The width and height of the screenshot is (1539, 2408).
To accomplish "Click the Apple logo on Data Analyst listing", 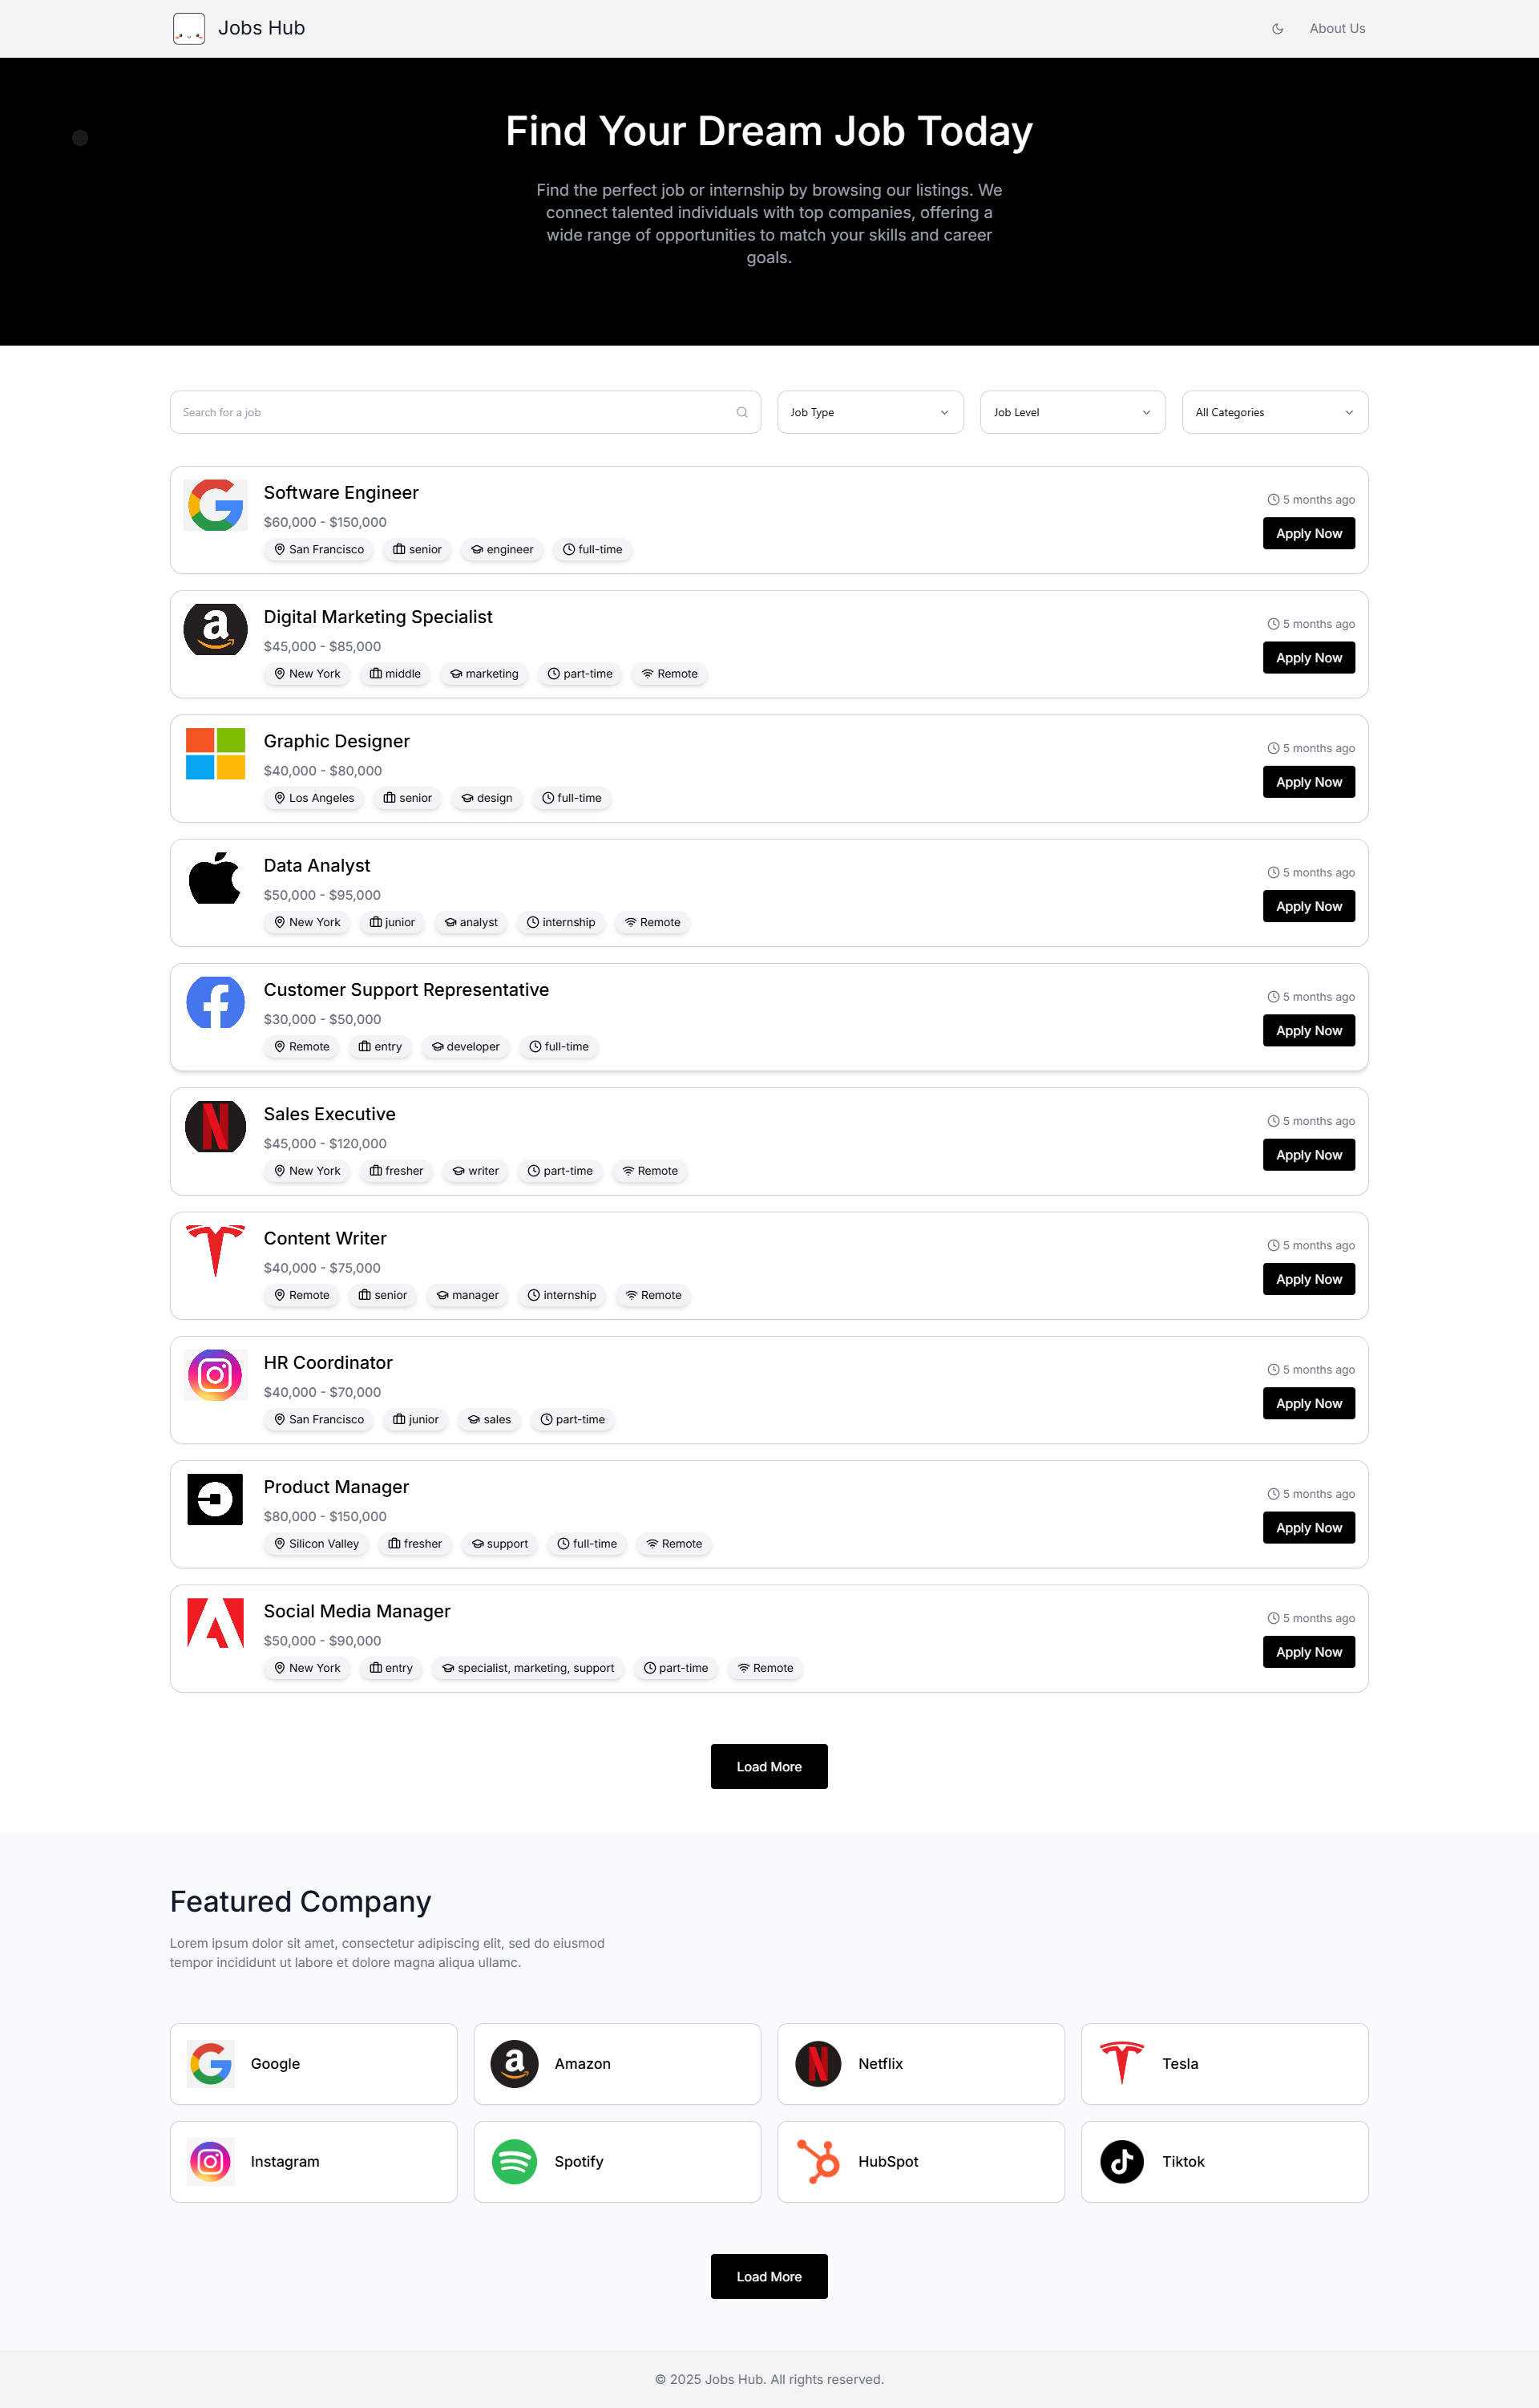I will point(216,878).
